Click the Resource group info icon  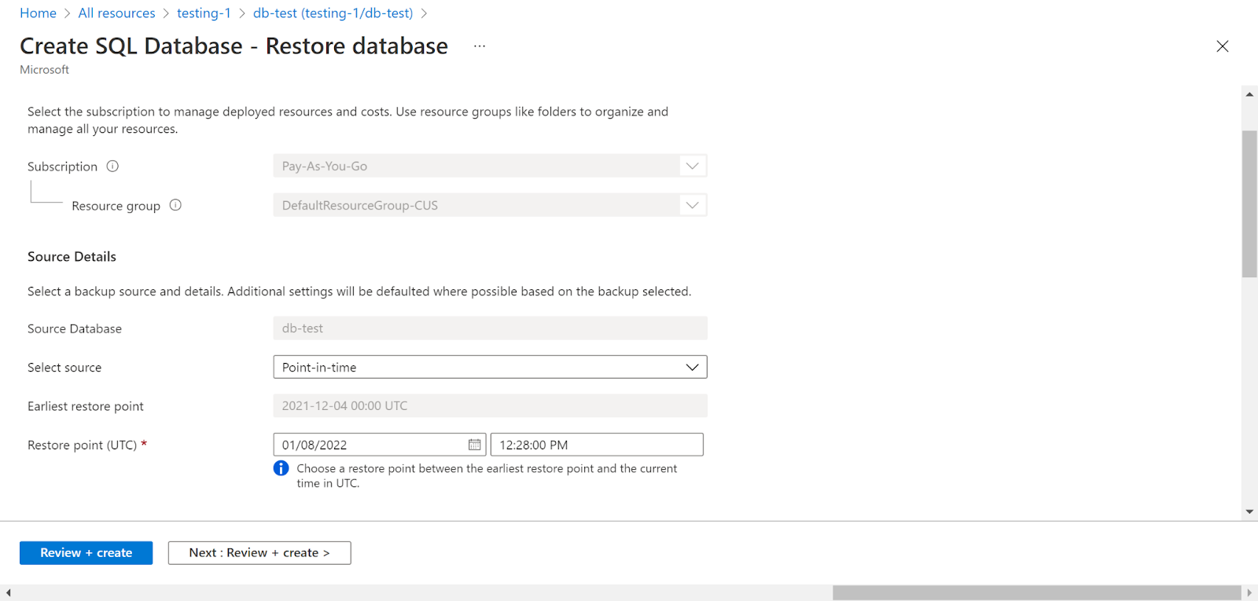click(x=175, y=205)
